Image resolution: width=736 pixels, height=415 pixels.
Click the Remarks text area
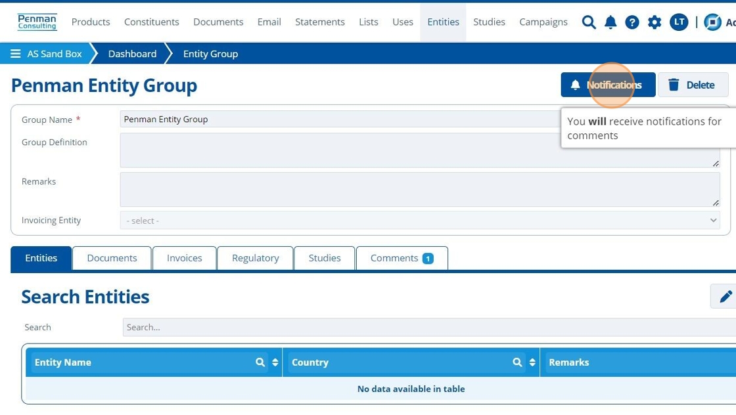[420, 190]
